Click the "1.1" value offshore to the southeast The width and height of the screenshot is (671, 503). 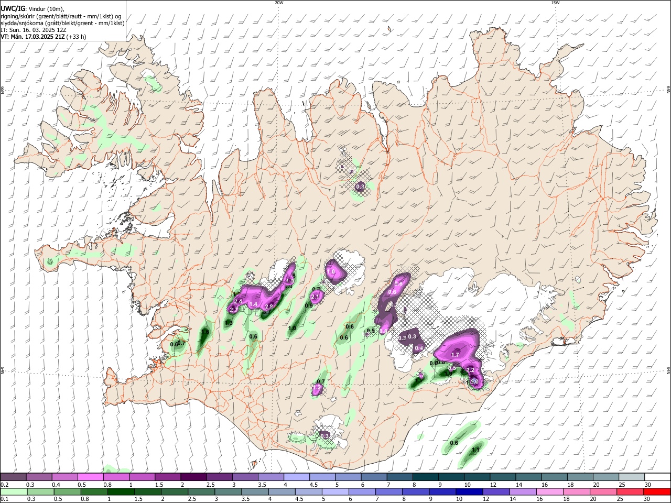476,450
